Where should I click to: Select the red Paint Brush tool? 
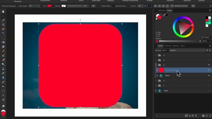coord(3,51)
